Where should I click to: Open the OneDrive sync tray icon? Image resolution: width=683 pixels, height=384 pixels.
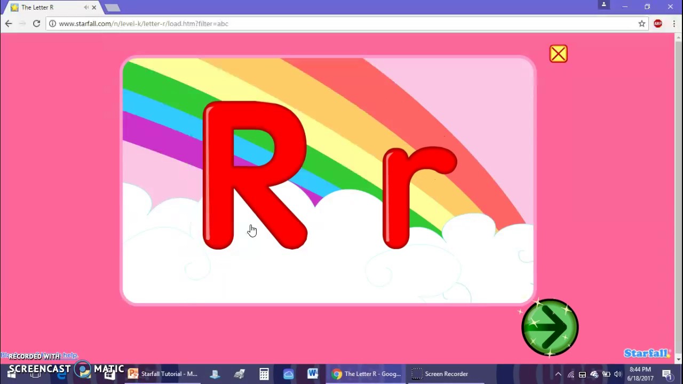(594, 374)
